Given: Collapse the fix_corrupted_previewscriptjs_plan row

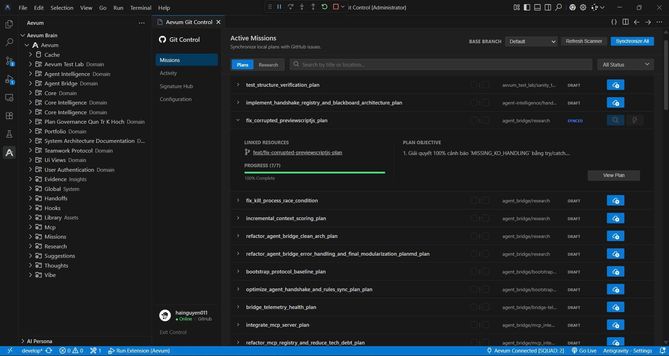Looking at the screenshot, I should (238, 120).
